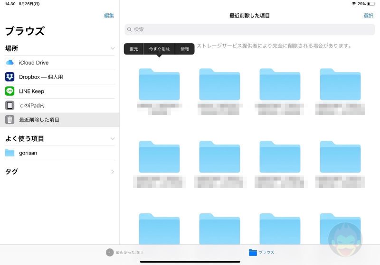Tap the 14:30 clock in status bar
The height and width of the screenshot is (265, 380).
tap(10, 4)
